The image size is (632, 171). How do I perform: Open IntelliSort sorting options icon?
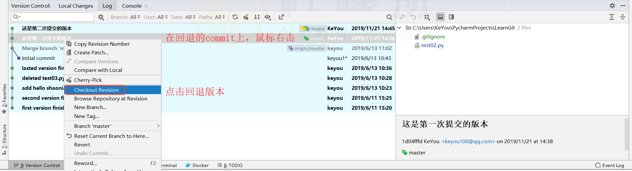pyautogui.click(x=257, y=17)
